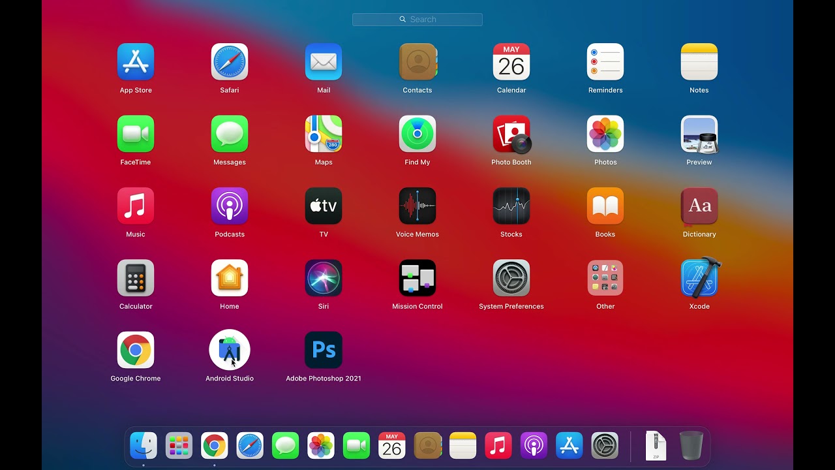This screenshot has height=470, width=835.
Task: Open System Preferences from the Dock
Action: point(605,446)
